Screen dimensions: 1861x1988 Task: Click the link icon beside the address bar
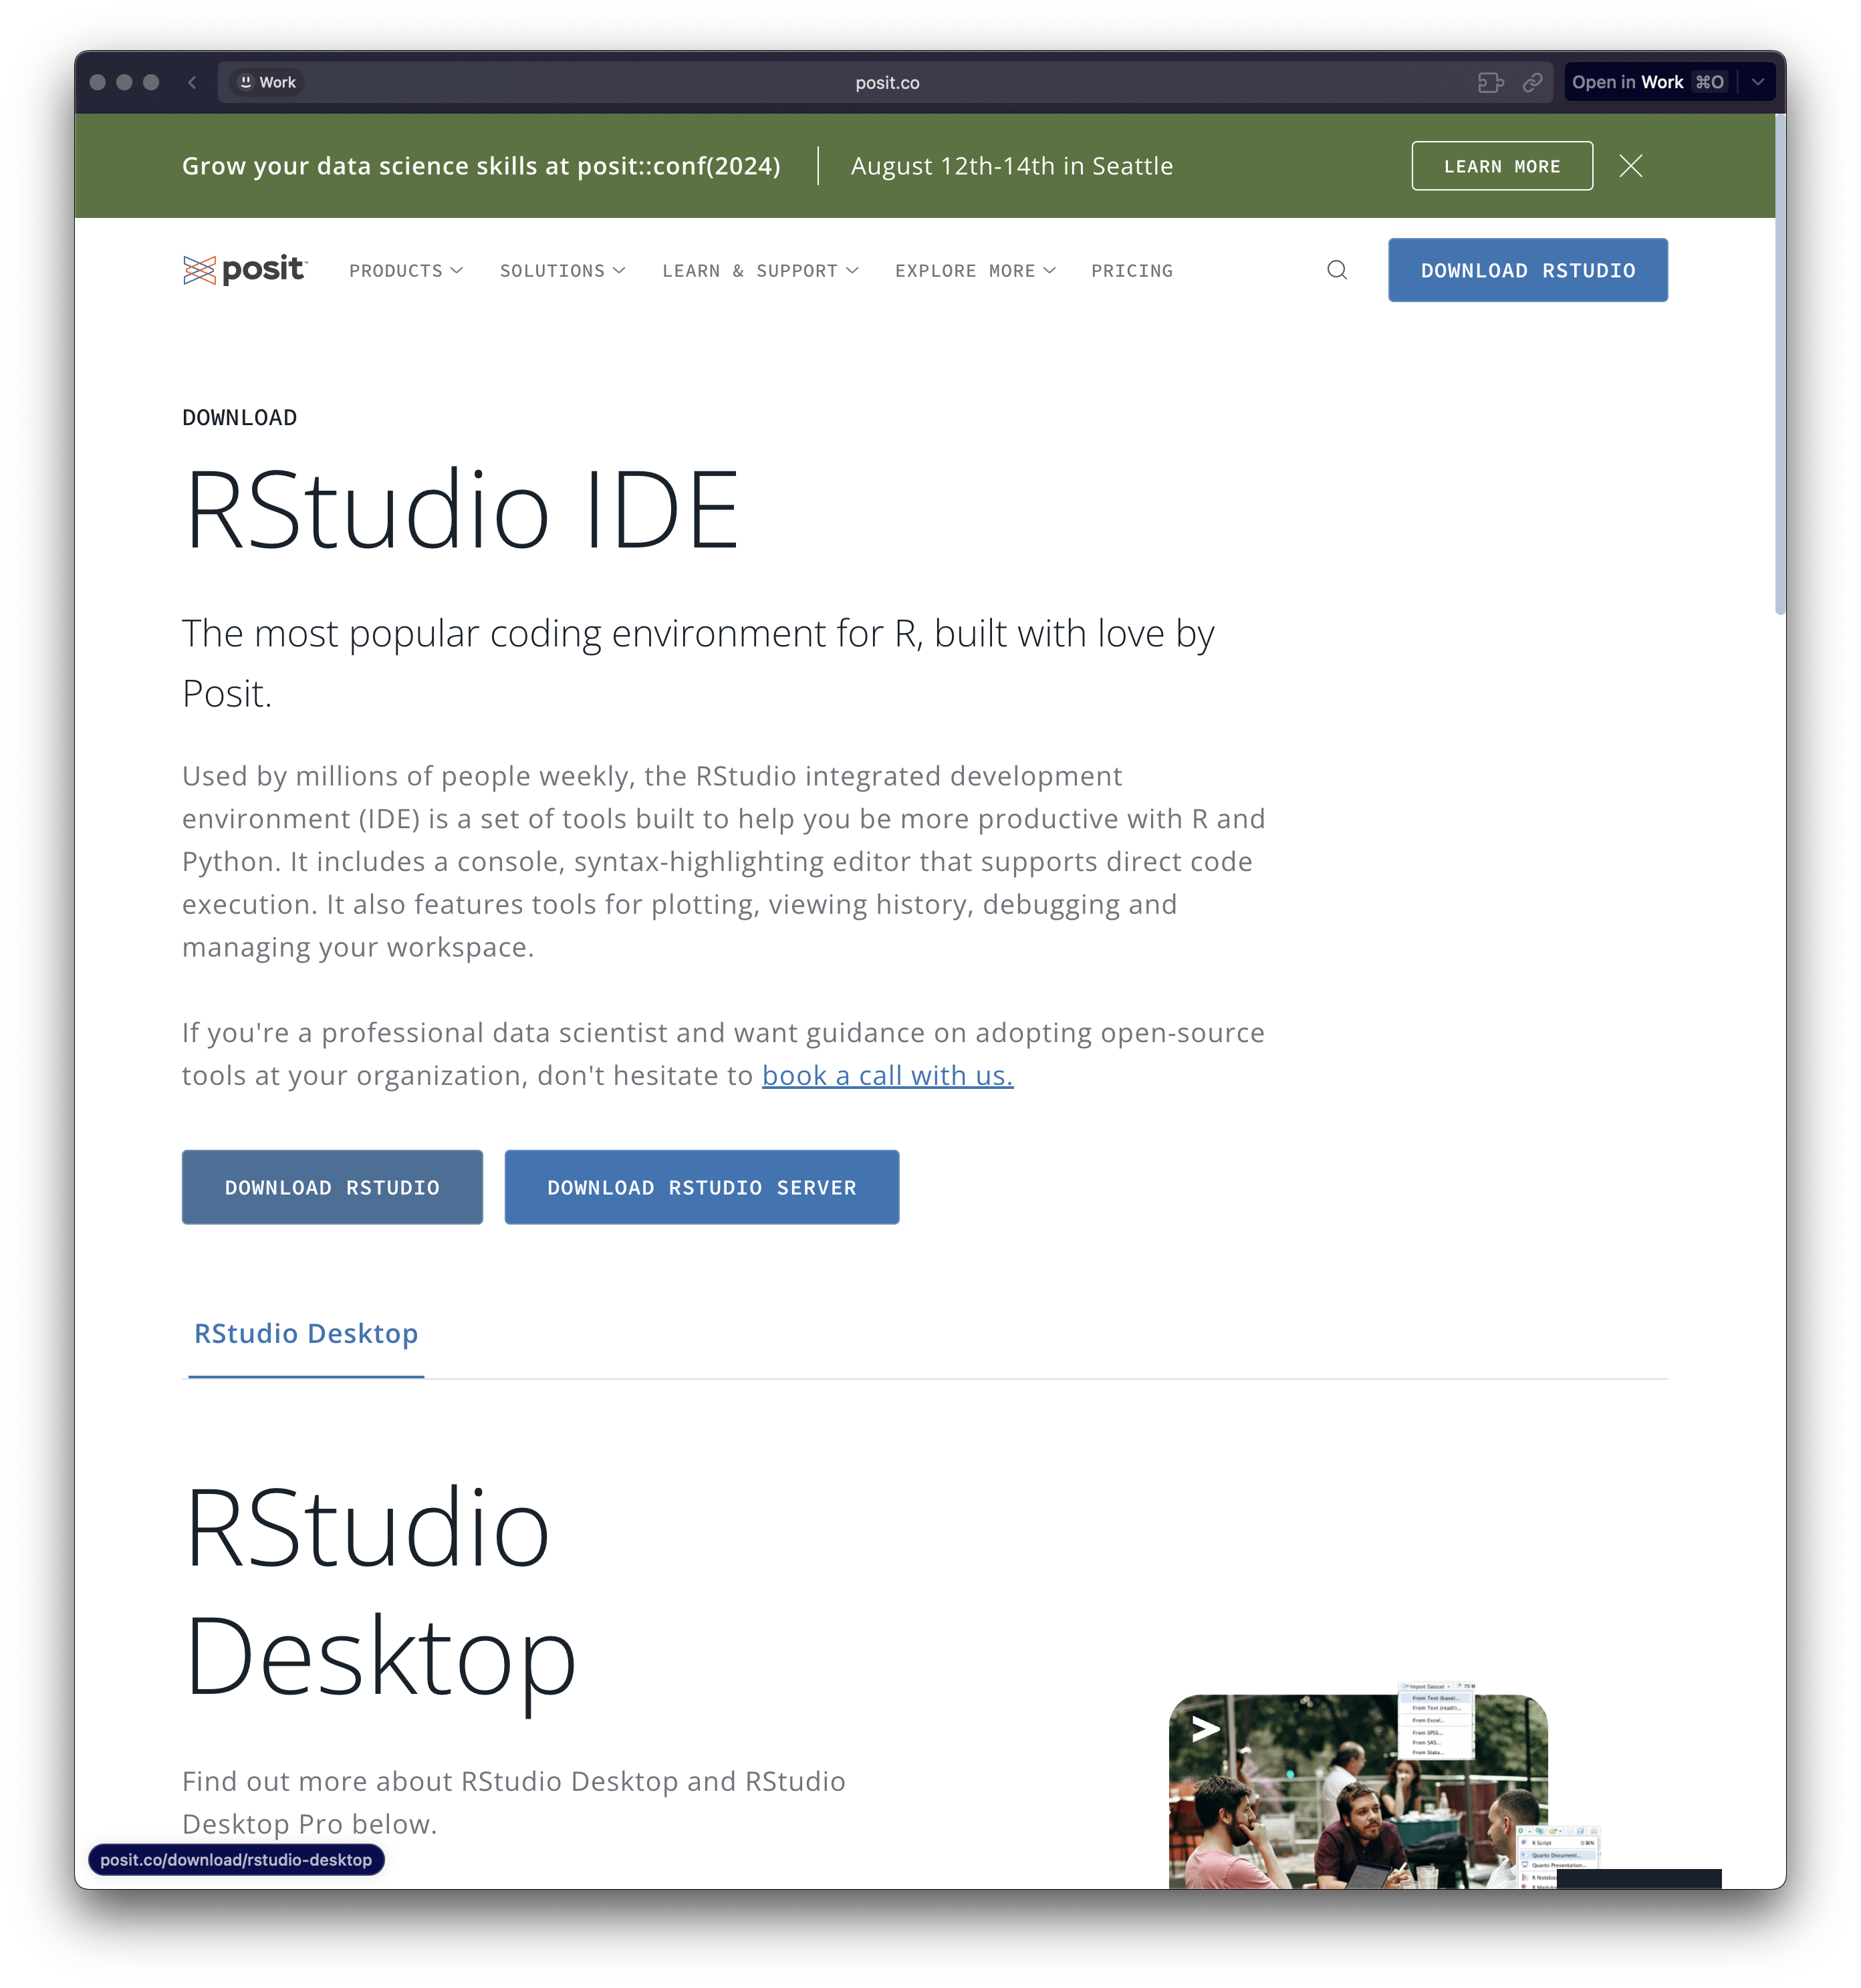coord(1532,82)
